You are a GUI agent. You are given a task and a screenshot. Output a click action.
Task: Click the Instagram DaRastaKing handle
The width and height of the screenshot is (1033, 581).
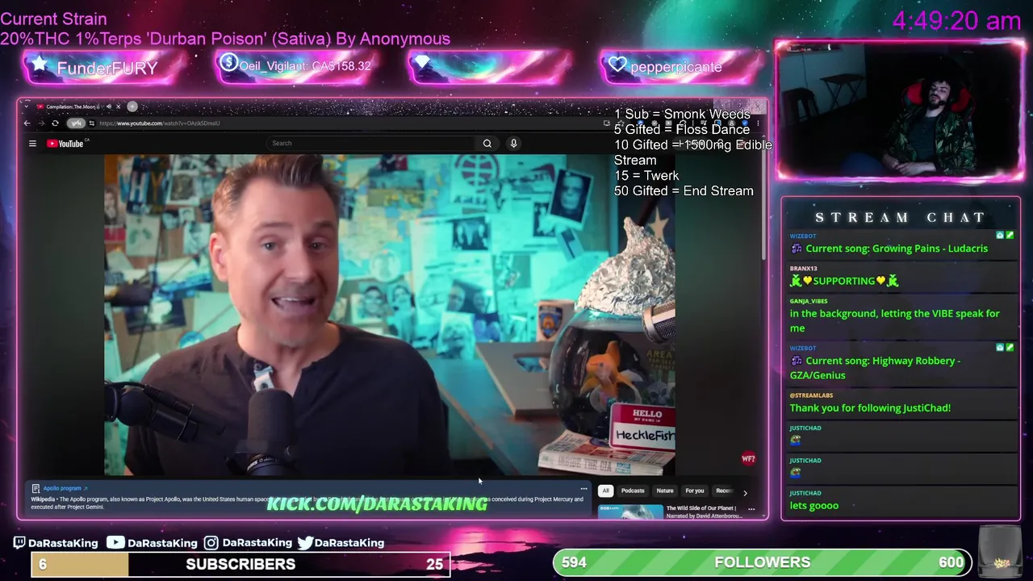248,543
